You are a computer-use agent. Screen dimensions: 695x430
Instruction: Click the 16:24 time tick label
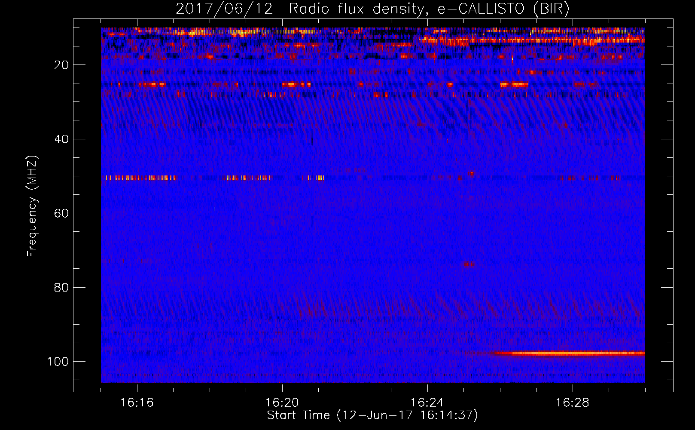pyautogui.click(x=427, y=403)
